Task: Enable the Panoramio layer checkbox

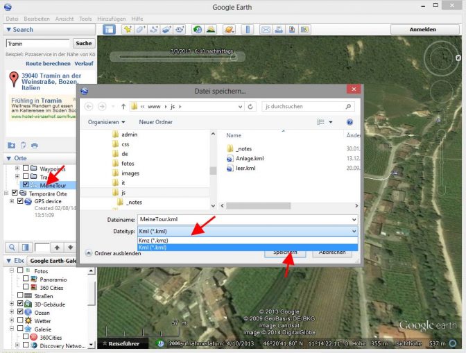Action: 26,278
